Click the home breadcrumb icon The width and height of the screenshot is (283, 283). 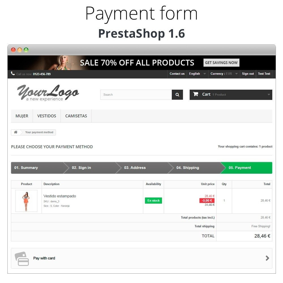pos(16,132)
